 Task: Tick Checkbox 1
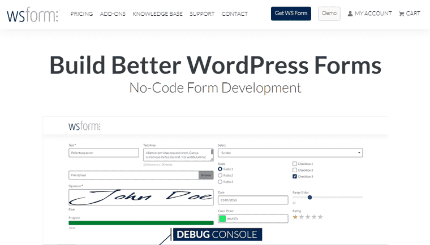[295, 163]
